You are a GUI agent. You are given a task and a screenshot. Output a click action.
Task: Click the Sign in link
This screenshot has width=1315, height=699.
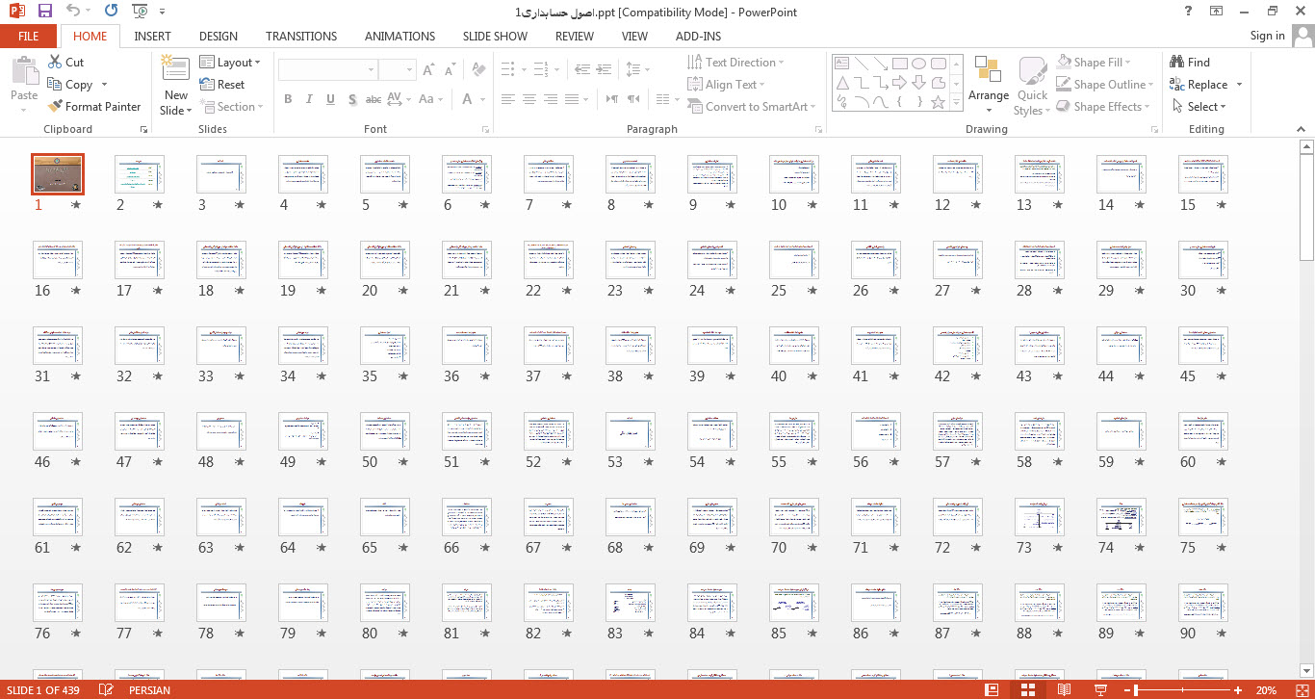pyautogui.click(x=1267, y=36)
